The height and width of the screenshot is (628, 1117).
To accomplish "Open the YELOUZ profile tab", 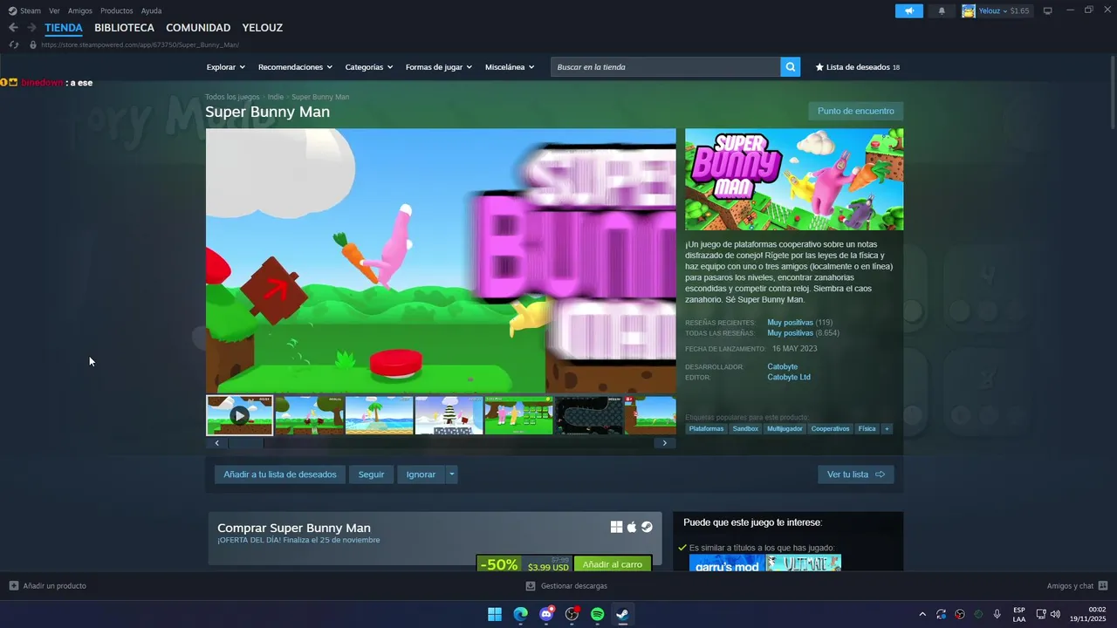I will (x=263, y=28).
